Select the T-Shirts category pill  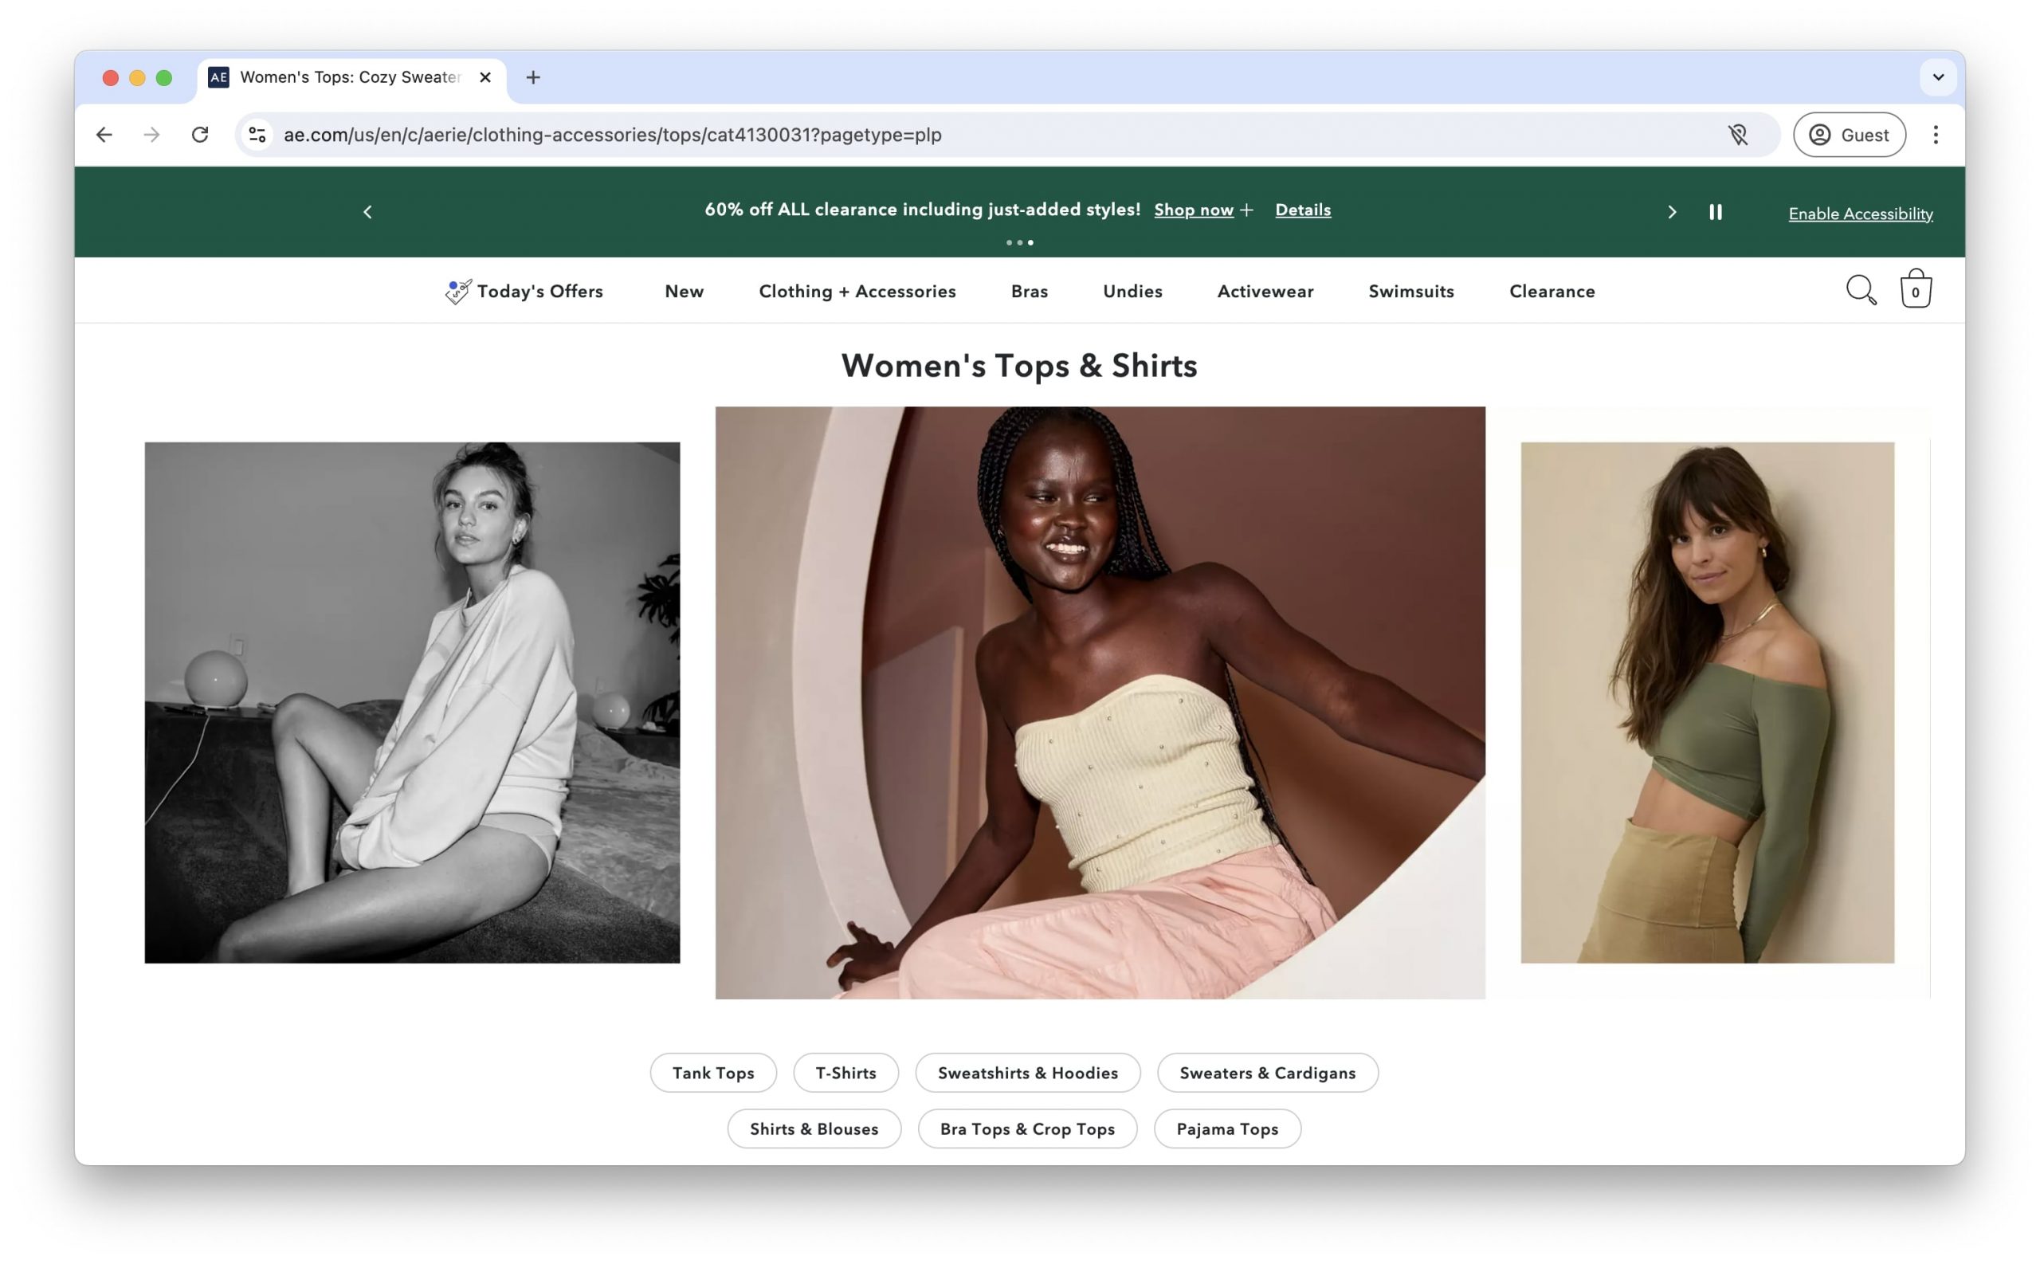845,1073
